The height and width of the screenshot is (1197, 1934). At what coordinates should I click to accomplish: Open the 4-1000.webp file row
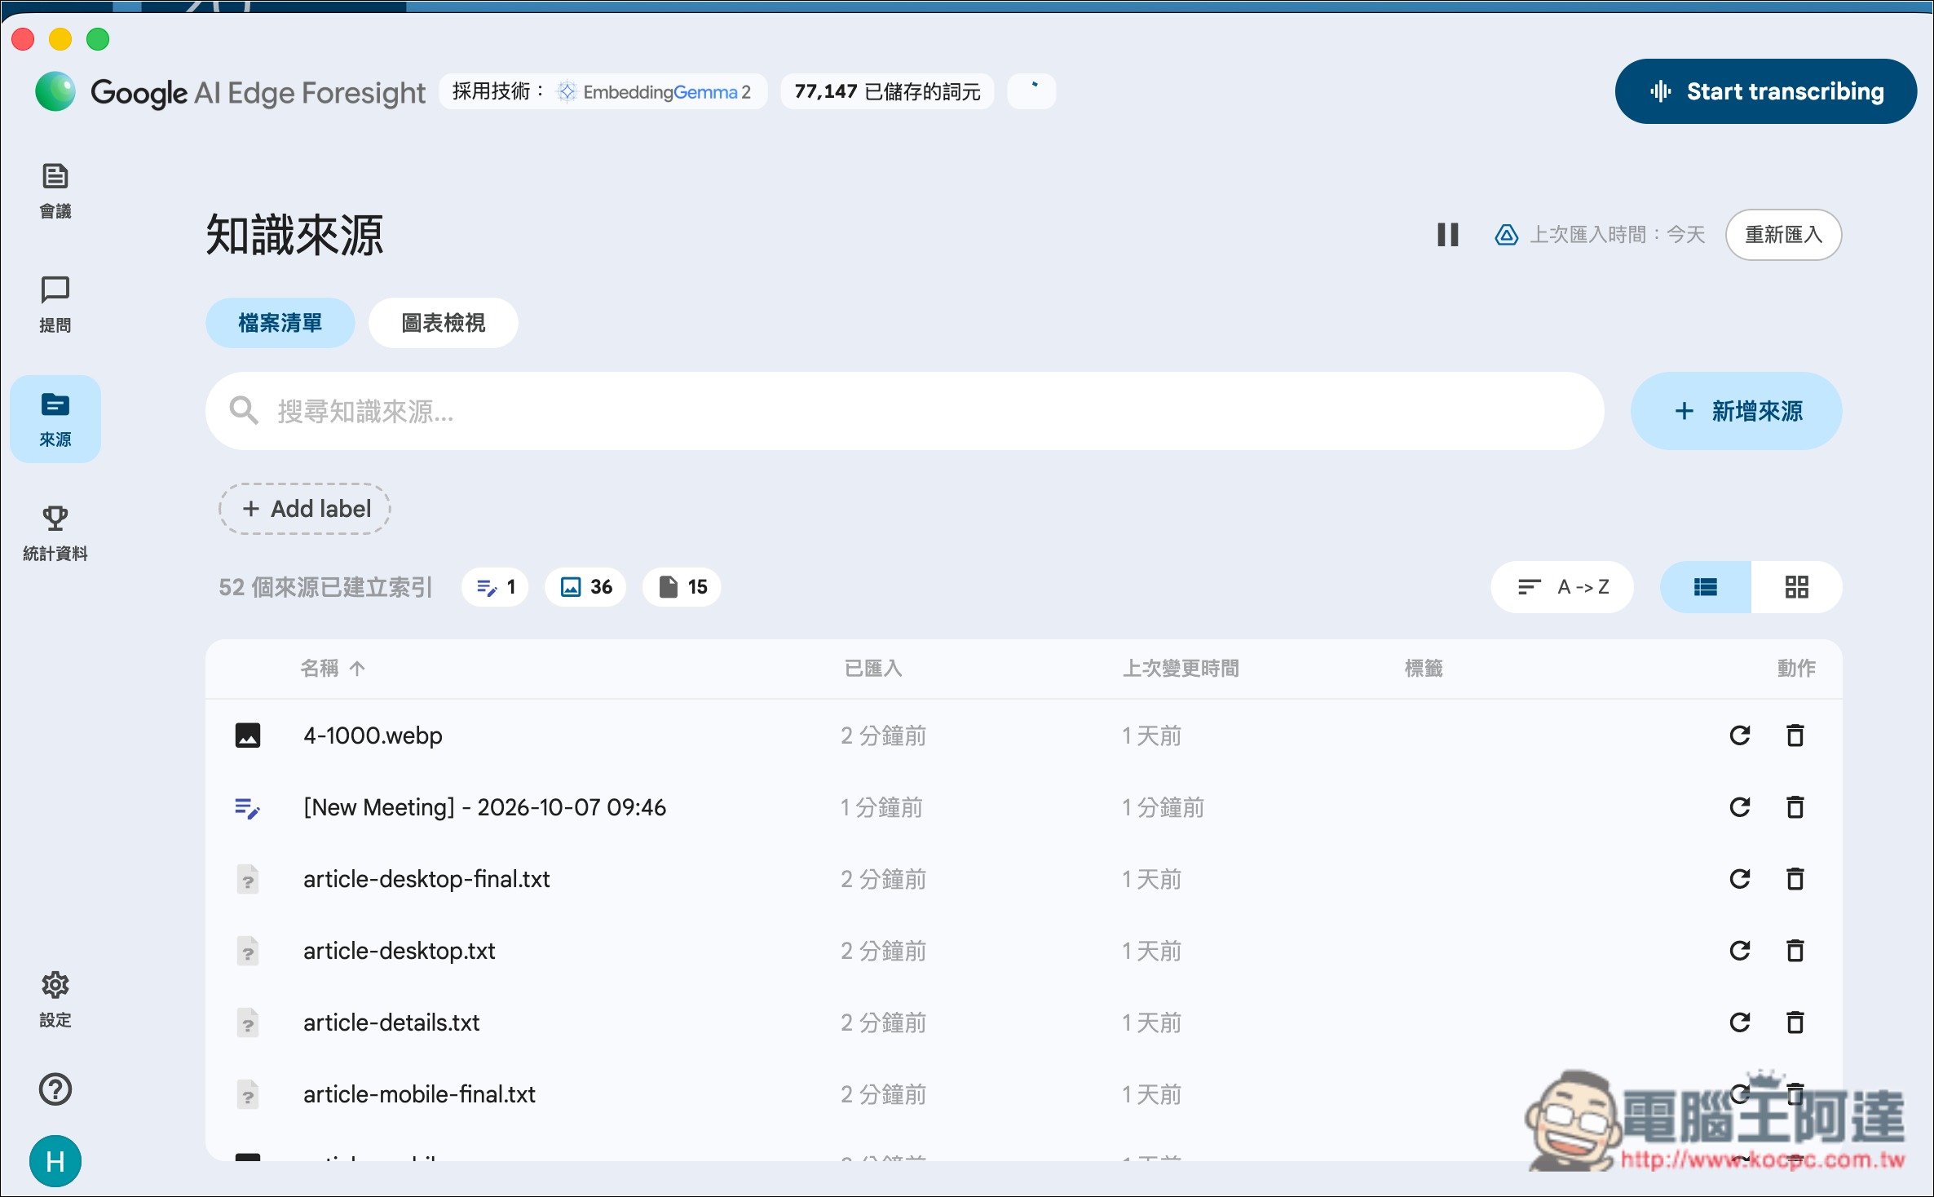[x=1024, y=735]
